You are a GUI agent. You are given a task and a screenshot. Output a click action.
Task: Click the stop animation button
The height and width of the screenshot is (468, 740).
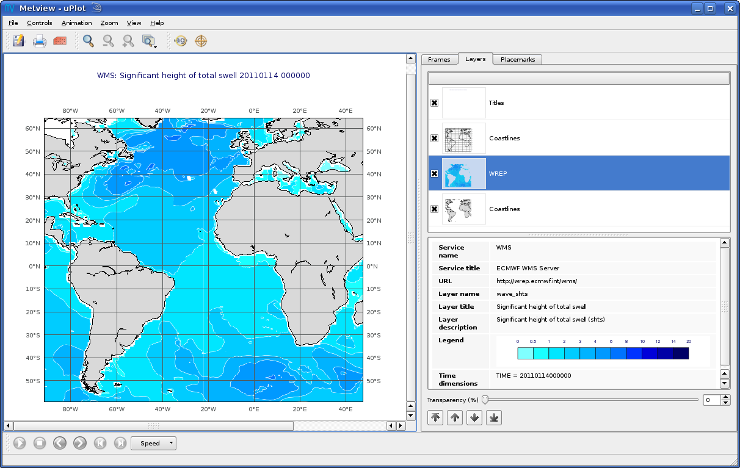[x=40, y=443]
